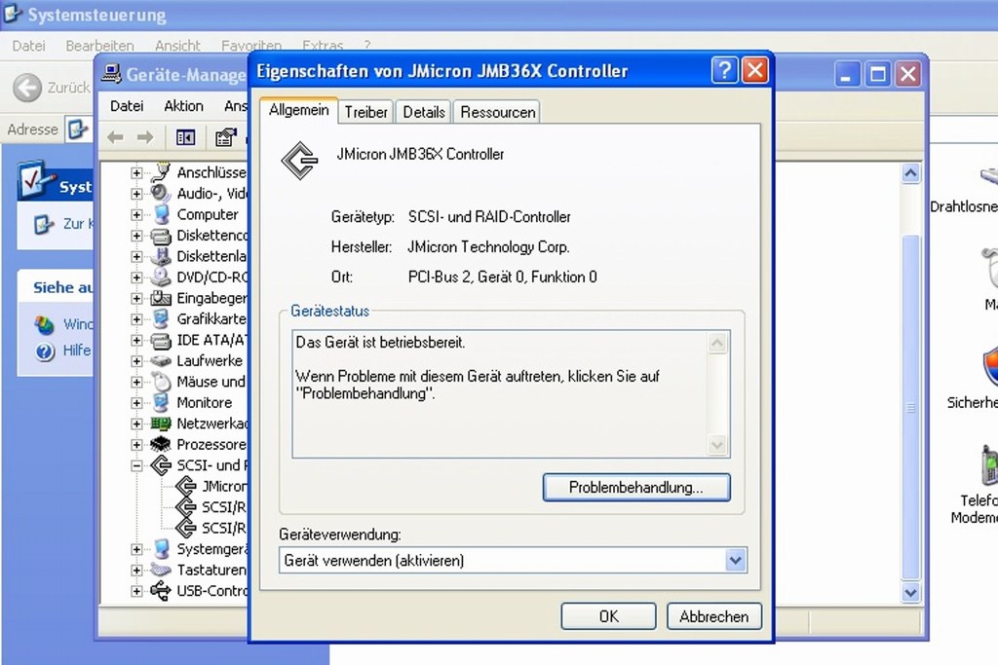Select the Allgemein tab
The height and width of the screenshot is (665, 998).
click(x=298, y=110)
